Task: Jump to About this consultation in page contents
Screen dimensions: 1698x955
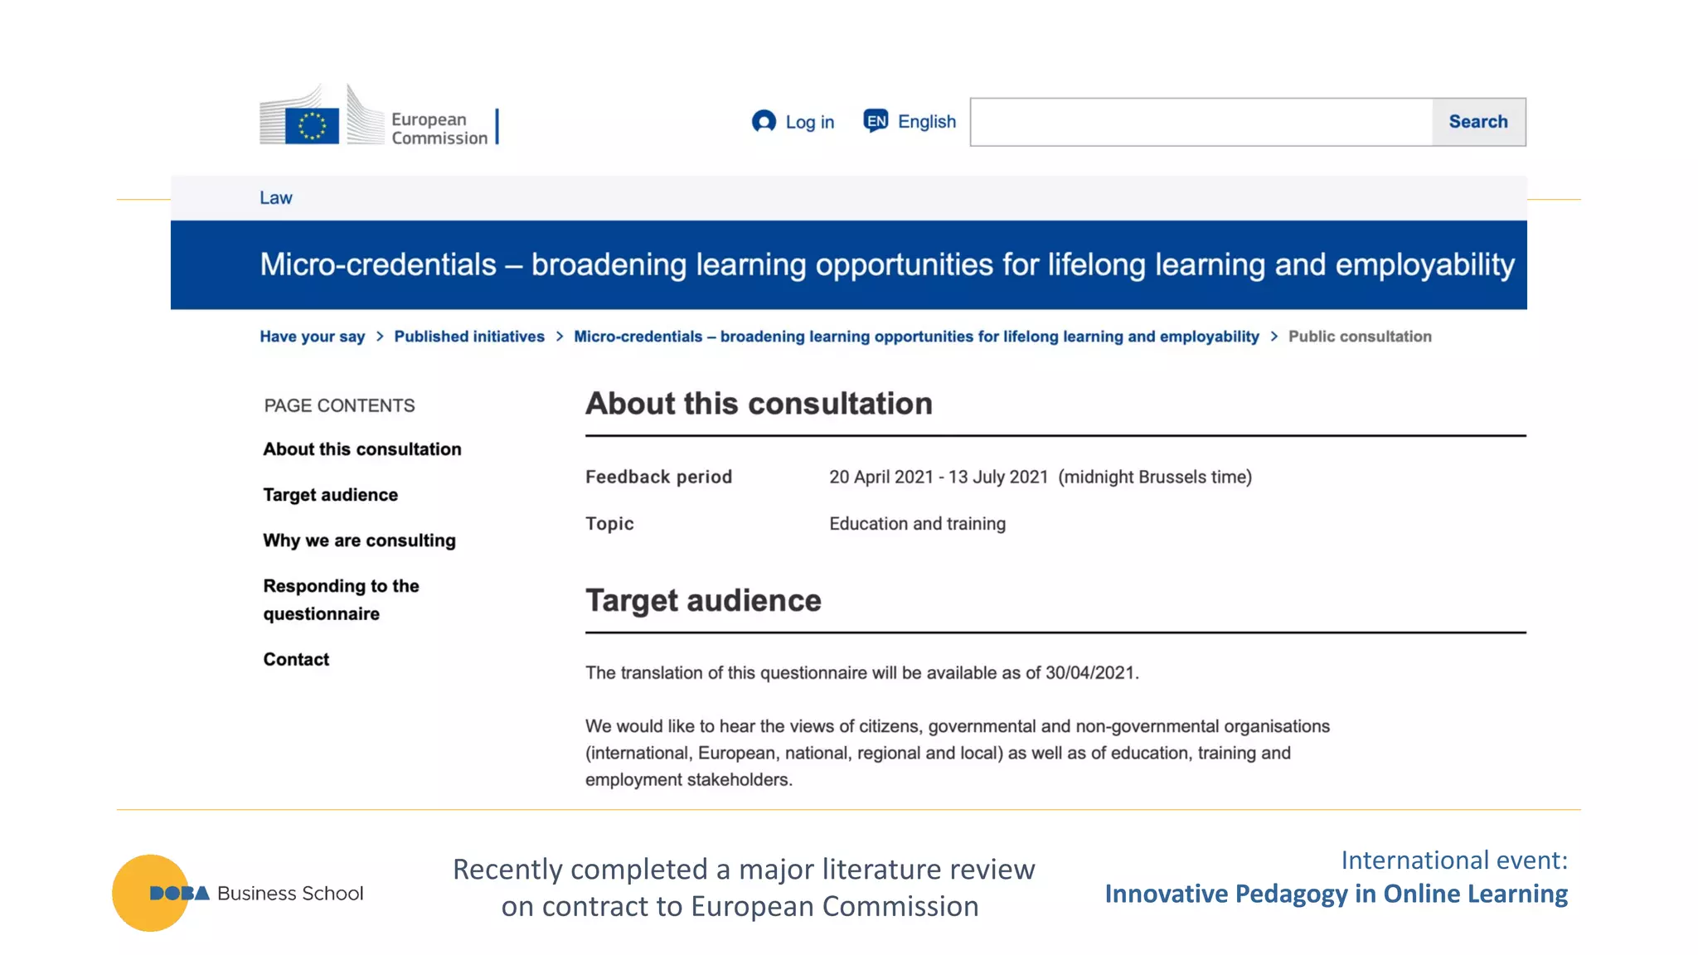Action: coord(362,449)
